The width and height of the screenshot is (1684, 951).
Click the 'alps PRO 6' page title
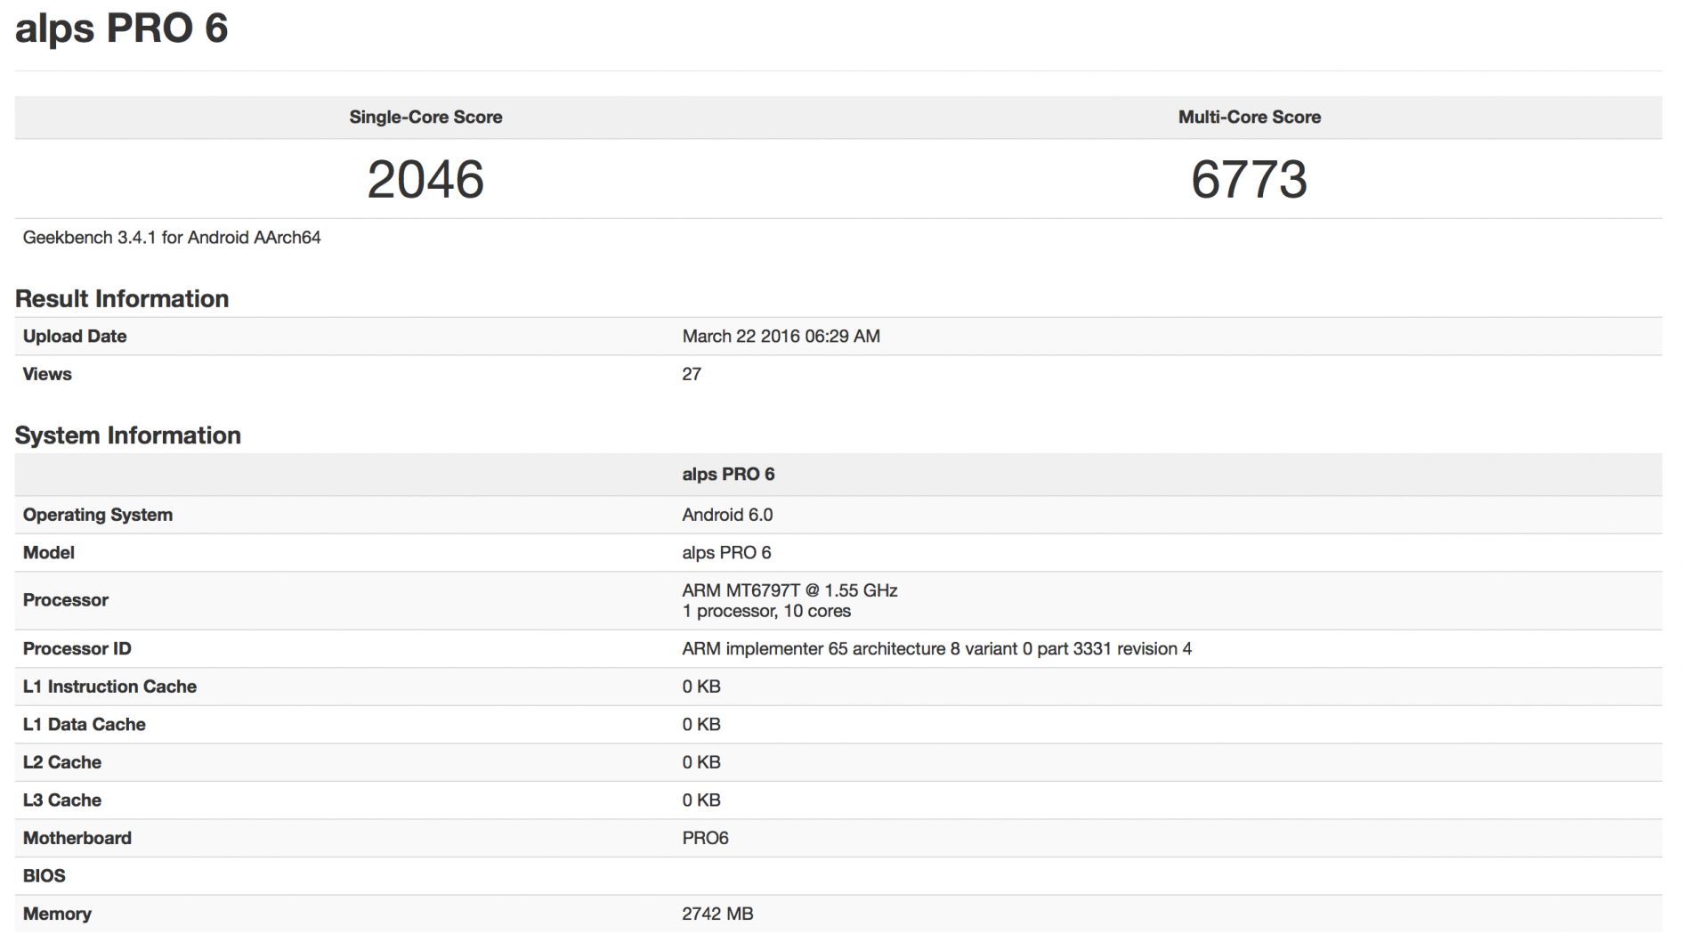pos(122,28)
